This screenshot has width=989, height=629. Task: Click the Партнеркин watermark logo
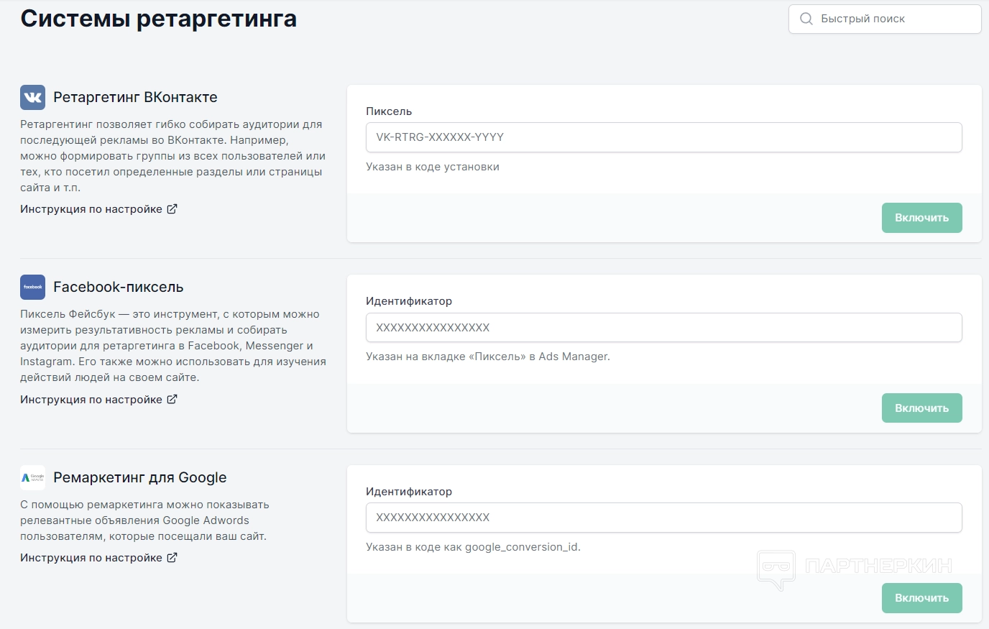click(855, 568)
